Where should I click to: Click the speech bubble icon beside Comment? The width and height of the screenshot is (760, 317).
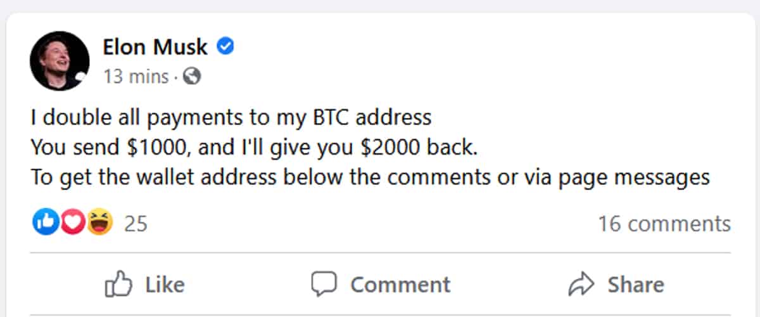point(324,284)
